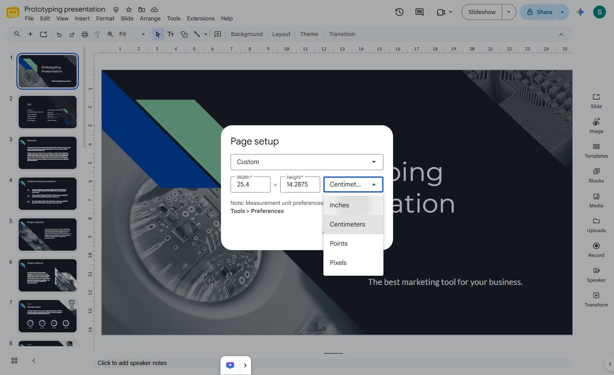The image size is (614, 375).
Task: Move presentation to folder icon
Action: pos(142,9)
